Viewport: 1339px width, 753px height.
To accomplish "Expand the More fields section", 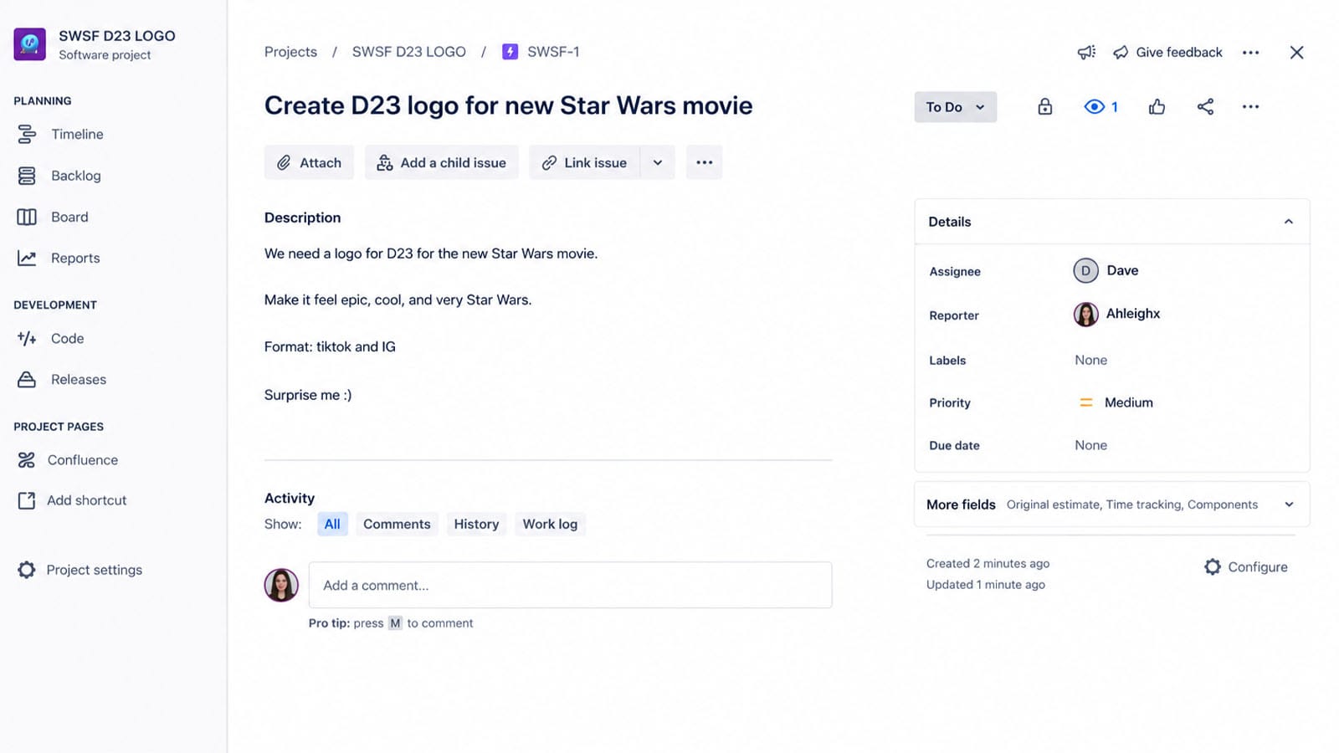I will tap(1111, 505).
